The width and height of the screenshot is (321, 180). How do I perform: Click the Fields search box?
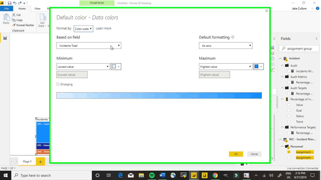[299, 49]
